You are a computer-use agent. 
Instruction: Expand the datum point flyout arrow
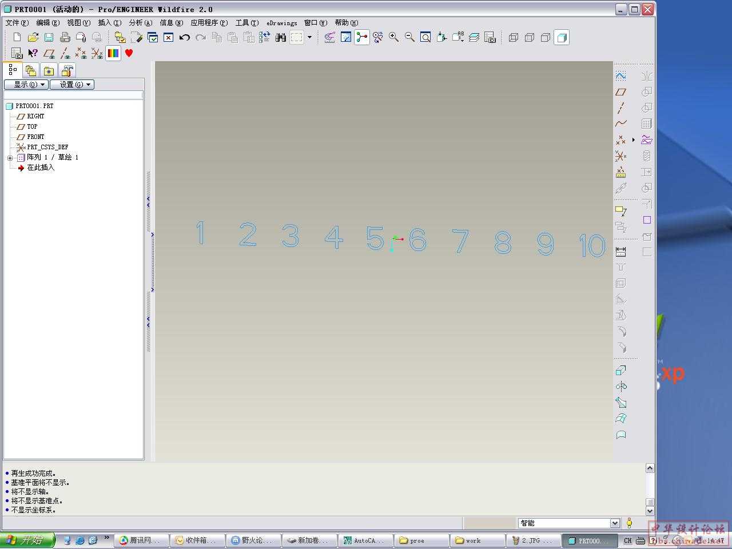633,140
